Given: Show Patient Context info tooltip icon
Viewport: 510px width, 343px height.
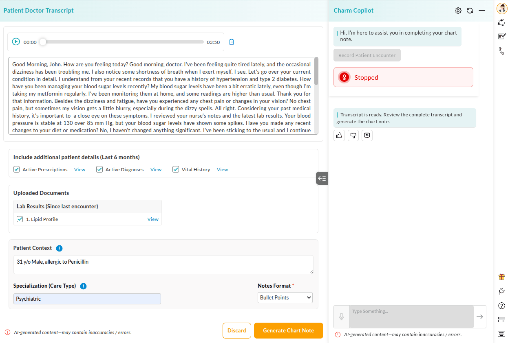Looking at the screenshot, I should pos(59,248).
